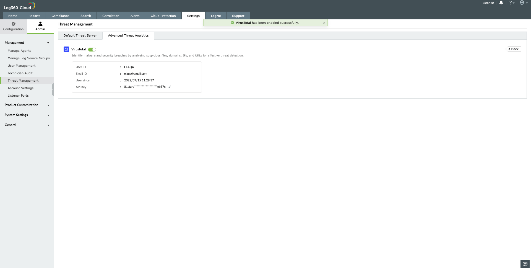This screenshot has height=268, width=531.
Task: Click the Log360 Cloud logo
Action: click(19, 6)
